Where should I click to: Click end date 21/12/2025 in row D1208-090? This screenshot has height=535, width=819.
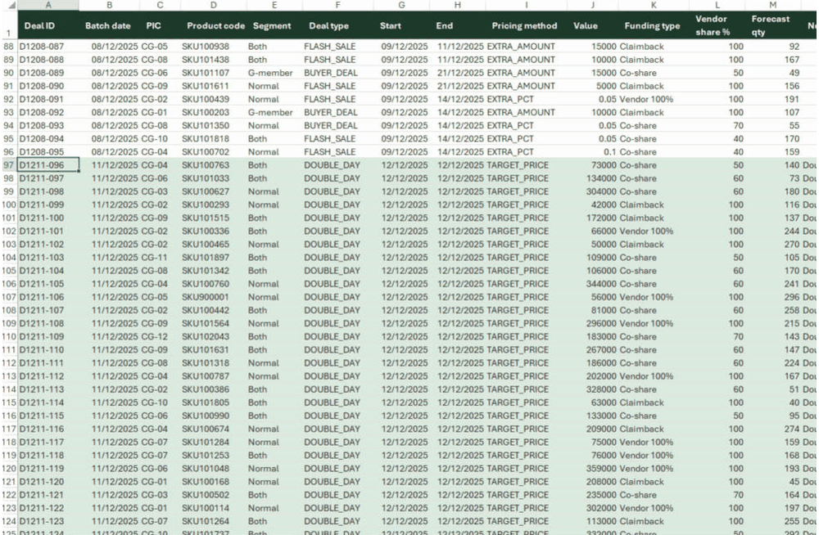click(x=460, y=86)
